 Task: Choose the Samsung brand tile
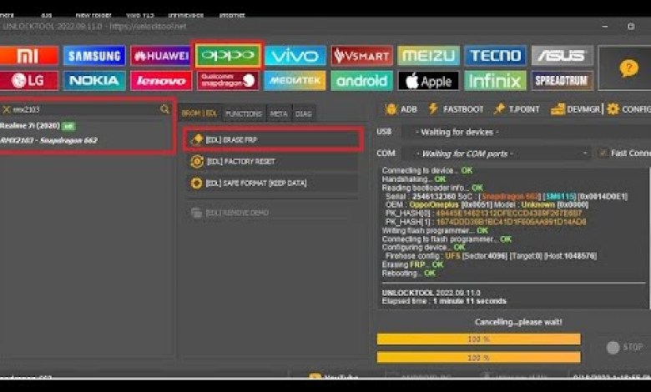(x=94, y=56)
